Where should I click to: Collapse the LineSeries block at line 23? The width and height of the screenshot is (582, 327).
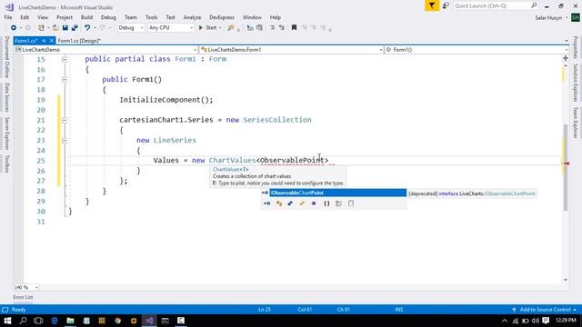[65, 141]
